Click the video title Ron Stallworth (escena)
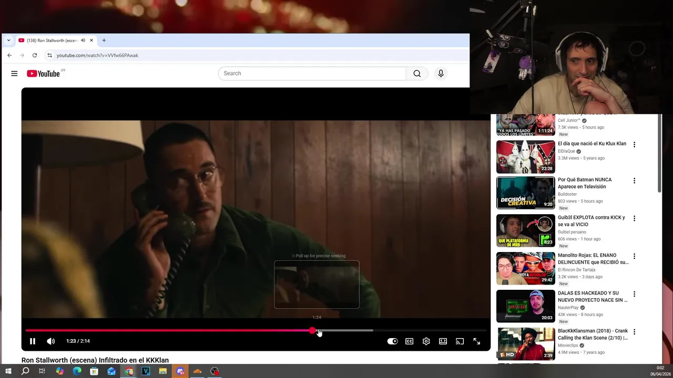 tap(95, 360)
